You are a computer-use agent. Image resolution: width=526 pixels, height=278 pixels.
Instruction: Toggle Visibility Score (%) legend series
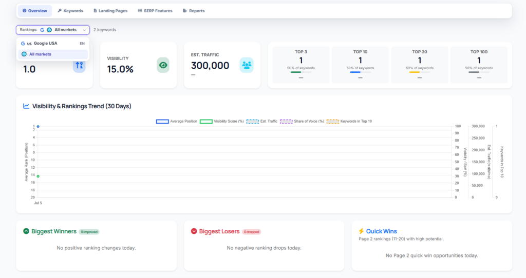(x=222, y=121)
